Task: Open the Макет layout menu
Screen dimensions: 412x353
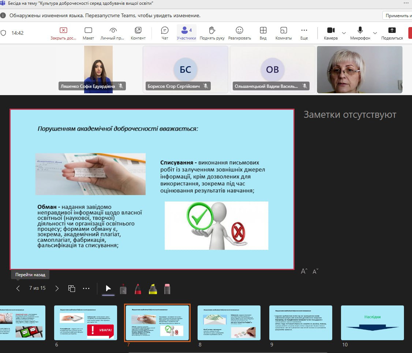Action: [x=88, y=33]
